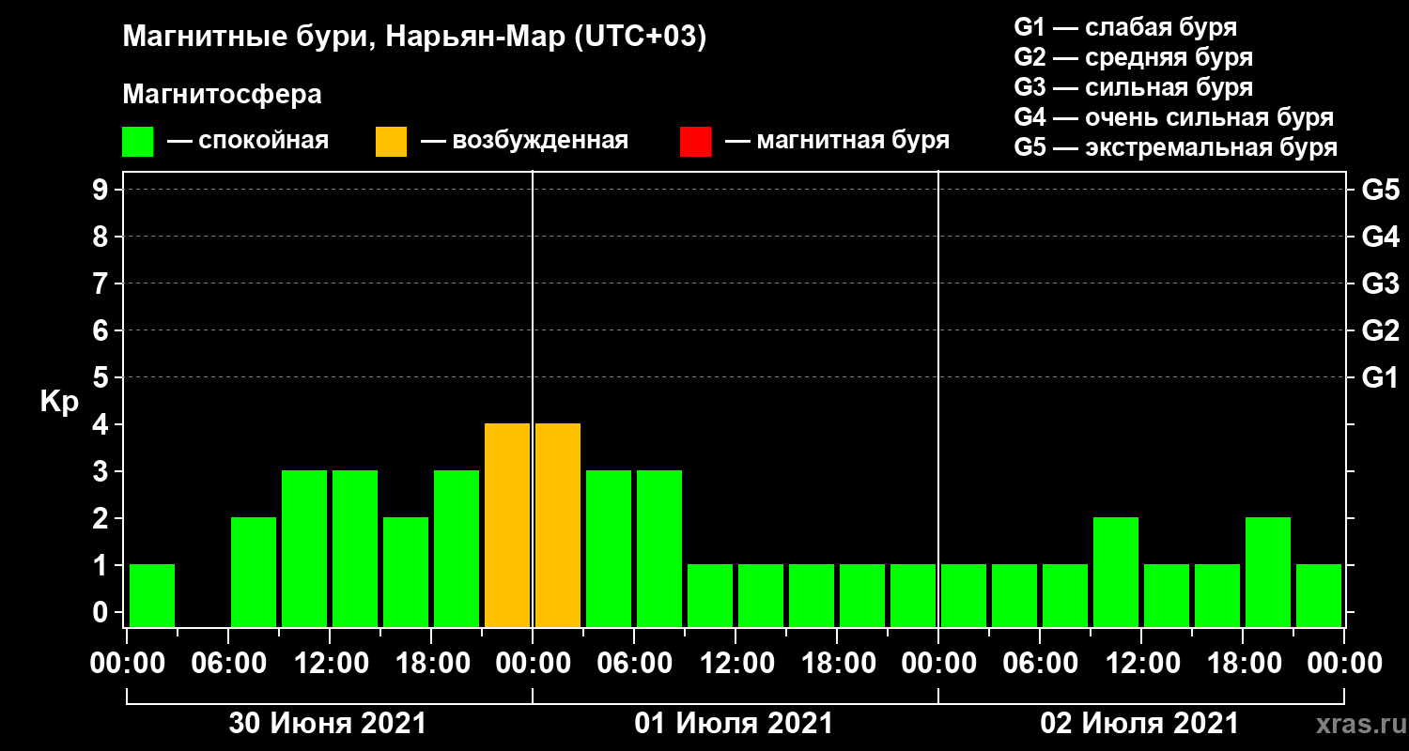Click the 06:00 time label for 02 Июля
The image size is (1409, 751).
click(1040, 664)
